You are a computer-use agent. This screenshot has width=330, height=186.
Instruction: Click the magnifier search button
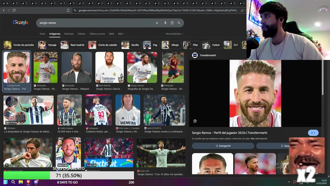[x=179, y=23]
